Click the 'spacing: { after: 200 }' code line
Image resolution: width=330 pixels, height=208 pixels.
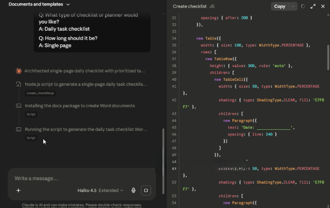click(226, 18)
